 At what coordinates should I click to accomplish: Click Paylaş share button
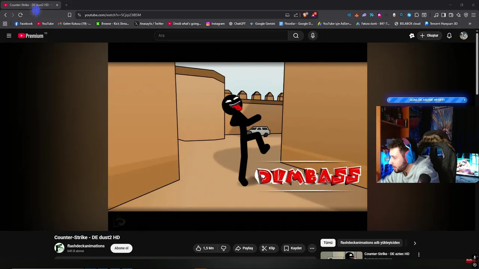click(x=244, y=248)
